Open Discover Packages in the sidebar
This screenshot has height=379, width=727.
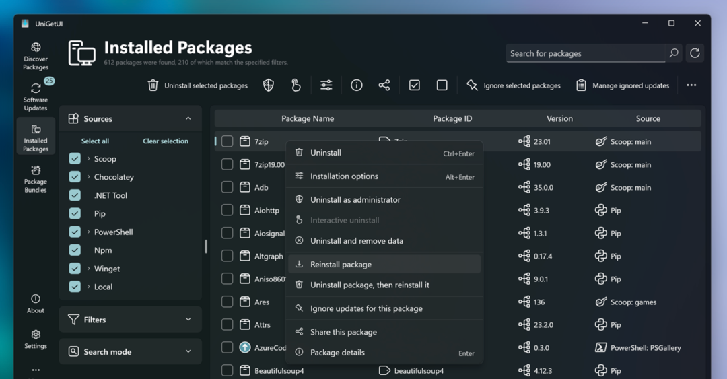click(x=36, y=56)
